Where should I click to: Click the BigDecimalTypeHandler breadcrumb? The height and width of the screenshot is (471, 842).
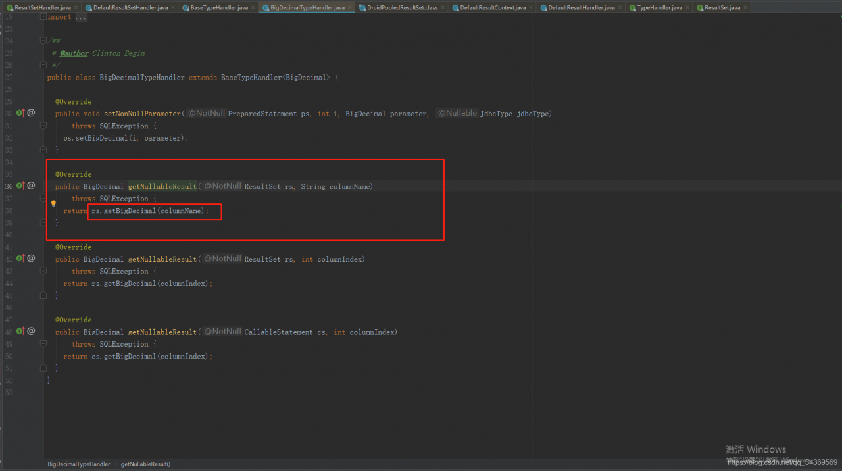coord(79,464)
